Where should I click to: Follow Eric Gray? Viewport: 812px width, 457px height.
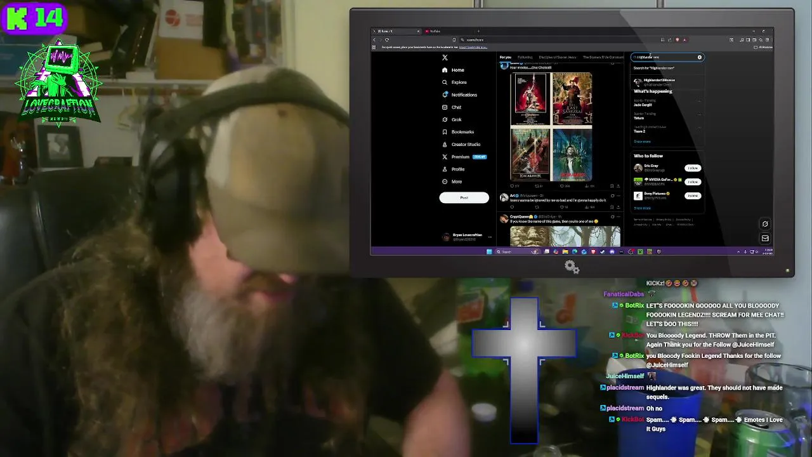[x=693, y=168]
